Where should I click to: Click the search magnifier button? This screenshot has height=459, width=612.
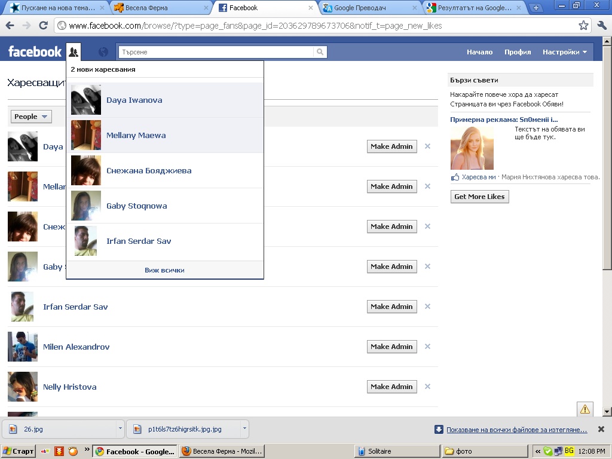(x=320, y=52)
